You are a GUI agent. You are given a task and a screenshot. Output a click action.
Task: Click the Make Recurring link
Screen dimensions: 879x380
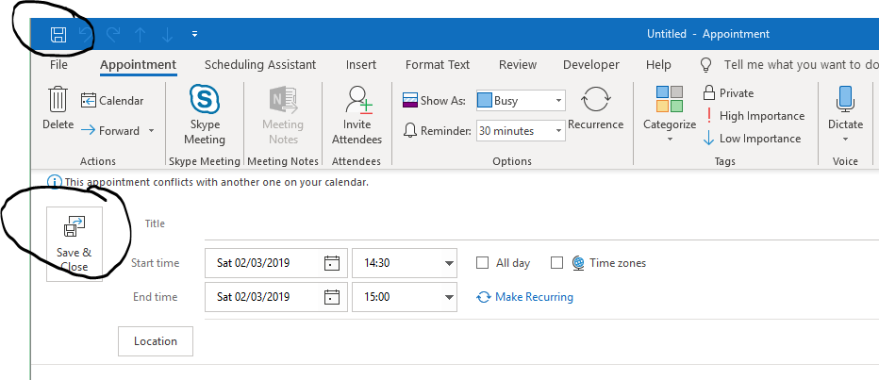[x=524, y=297]
